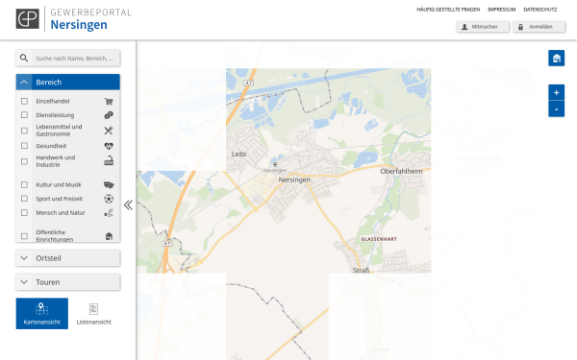Viewport: 577px width, 360px height.
Task: Zoom in the map with plus
Action: point(557,92)
